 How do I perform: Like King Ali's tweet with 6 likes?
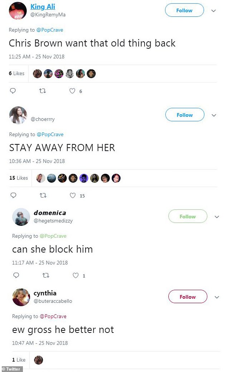(72, 90)
